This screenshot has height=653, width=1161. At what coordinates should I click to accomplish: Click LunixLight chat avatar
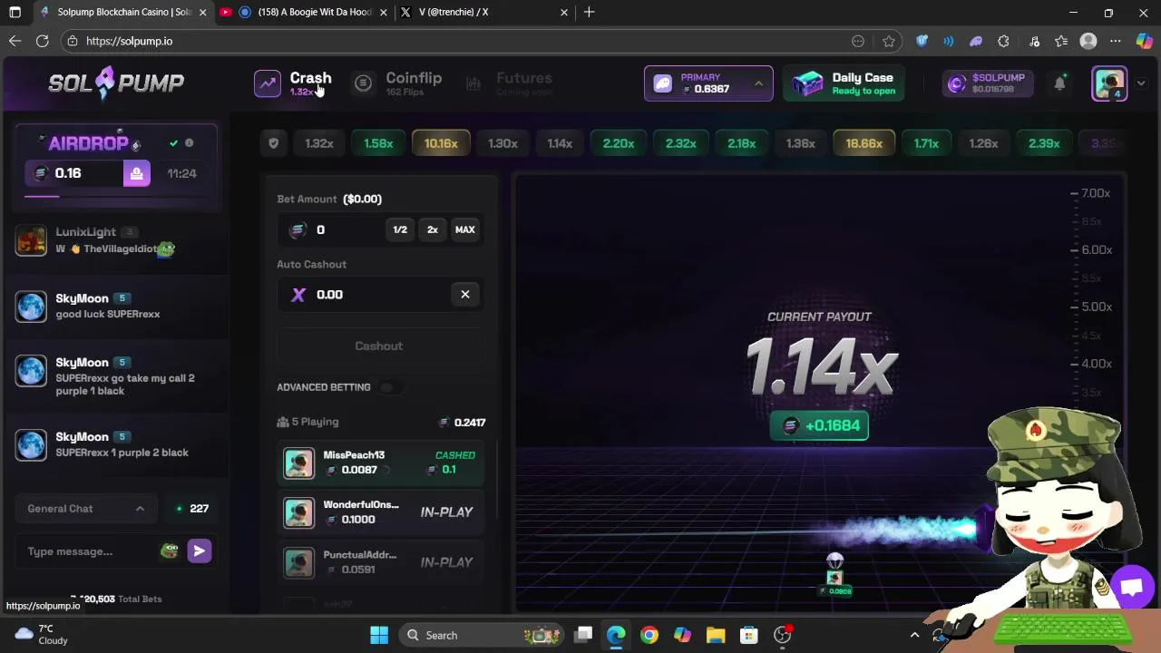tap(31, 240)
